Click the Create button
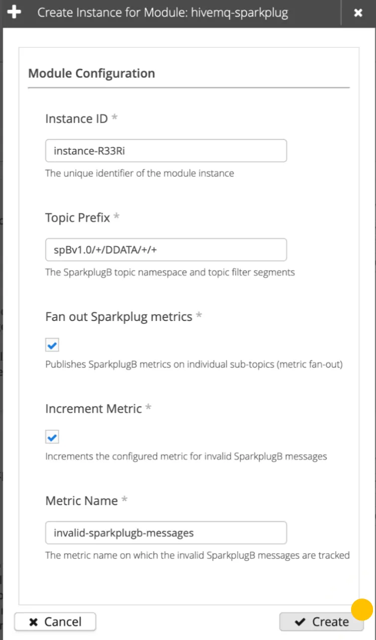376x640 pixels. click(x=322, y=622)
